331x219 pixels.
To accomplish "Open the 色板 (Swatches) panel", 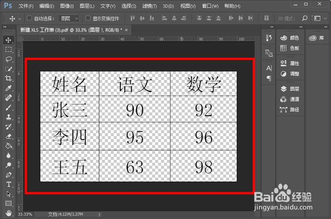I will coord(290,48).
